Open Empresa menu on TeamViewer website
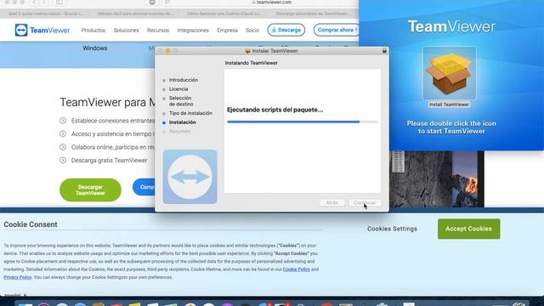The height and width of the screenshot is (306, 544). pyautogui.click(x=227, y=31)
